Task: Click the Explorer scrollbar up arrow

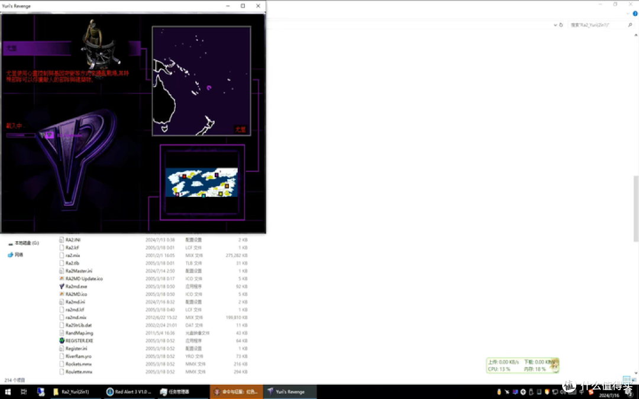Action: (635, 35)
